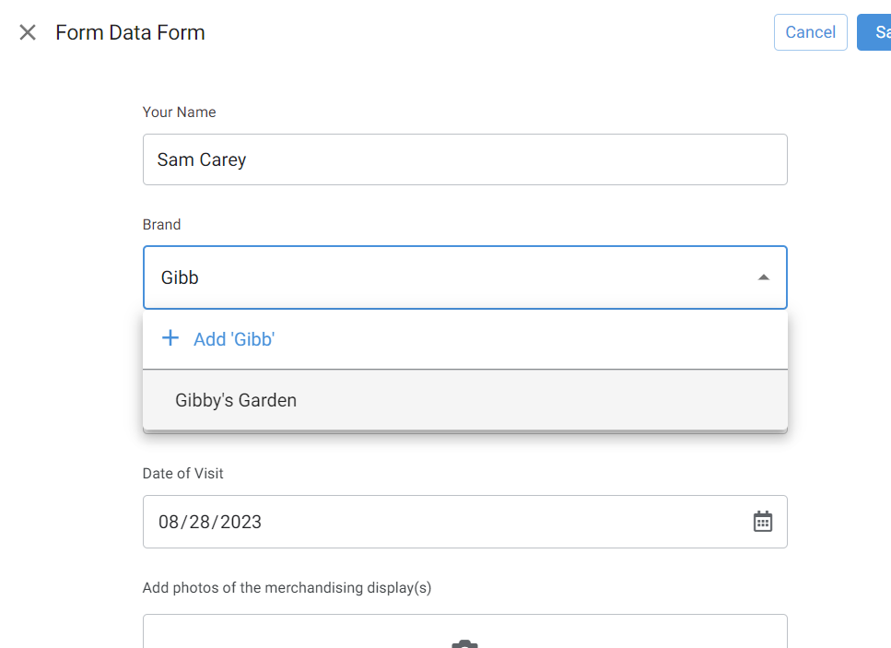
Task: Select the month '08' in the date
Action: (x=169, y=522)
